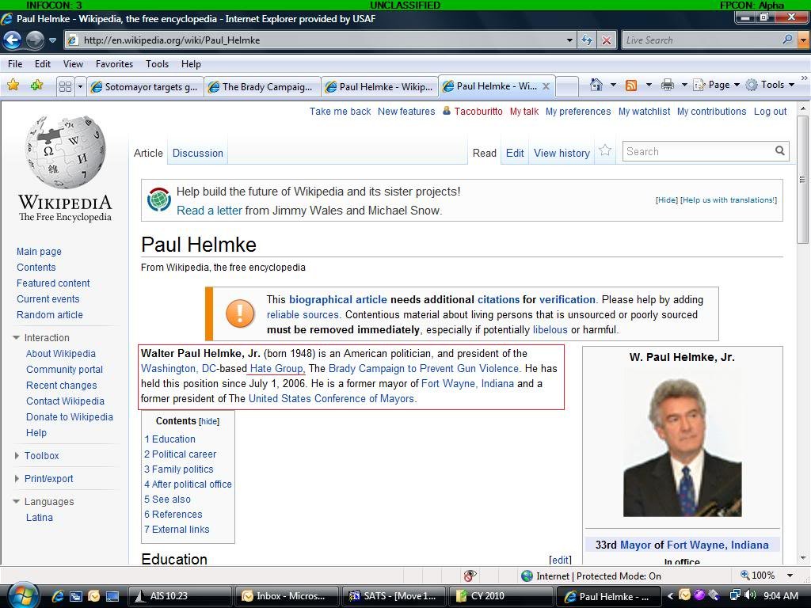Switch to The Brady Campaig... tab
Image resolution: width=811 pixels, height=608 pixels.
(x=261, y=87)
